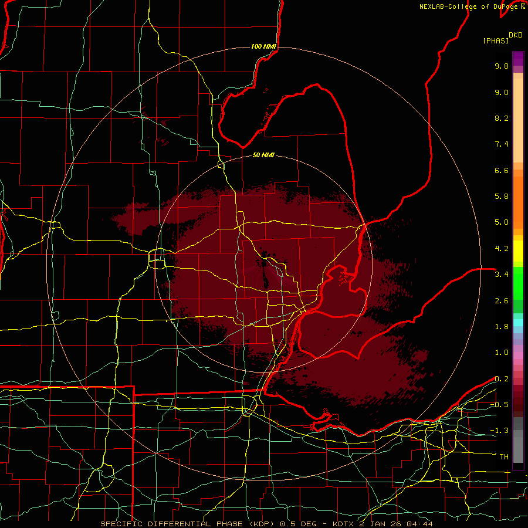Click the 2.6 value on color scale
Screen dimensions: 528x528
(502, 301)
